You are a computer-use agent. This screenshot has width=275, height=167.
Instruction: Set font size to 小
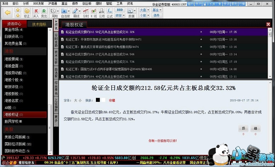[x=80, y=100]
